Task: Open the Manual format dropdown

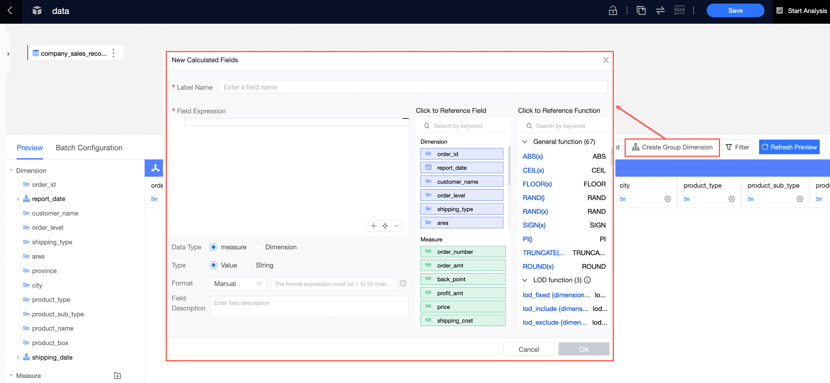Action: (x=238, y=283)
